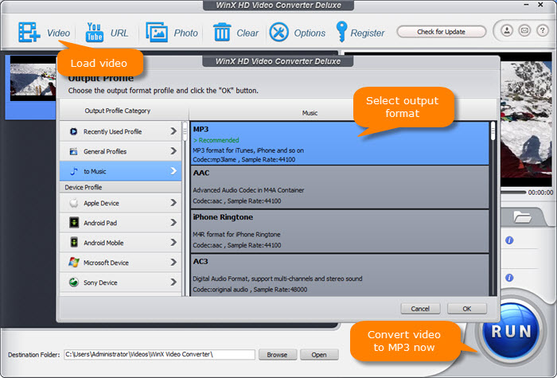This screenshot has height=378, width=557.
Task: Click the Microsoft Device category row
Action: tap(120, 263)
